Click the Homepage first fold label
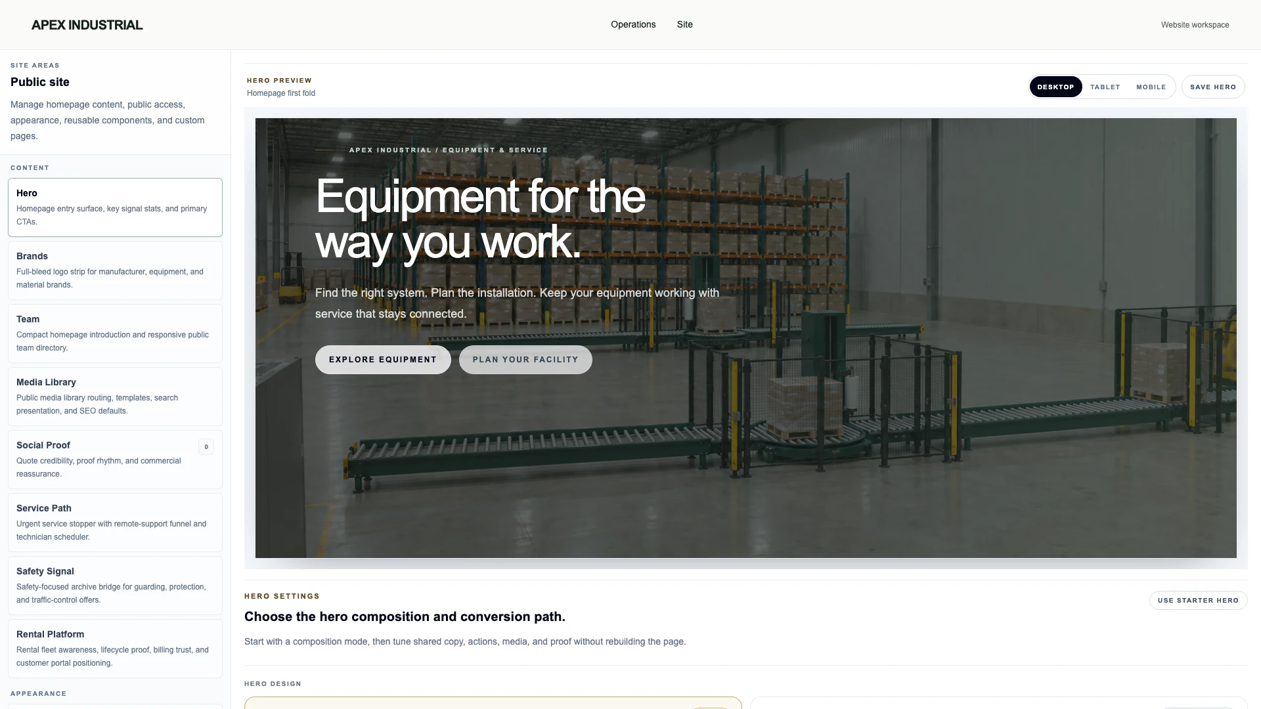 [x=281, y=93]
